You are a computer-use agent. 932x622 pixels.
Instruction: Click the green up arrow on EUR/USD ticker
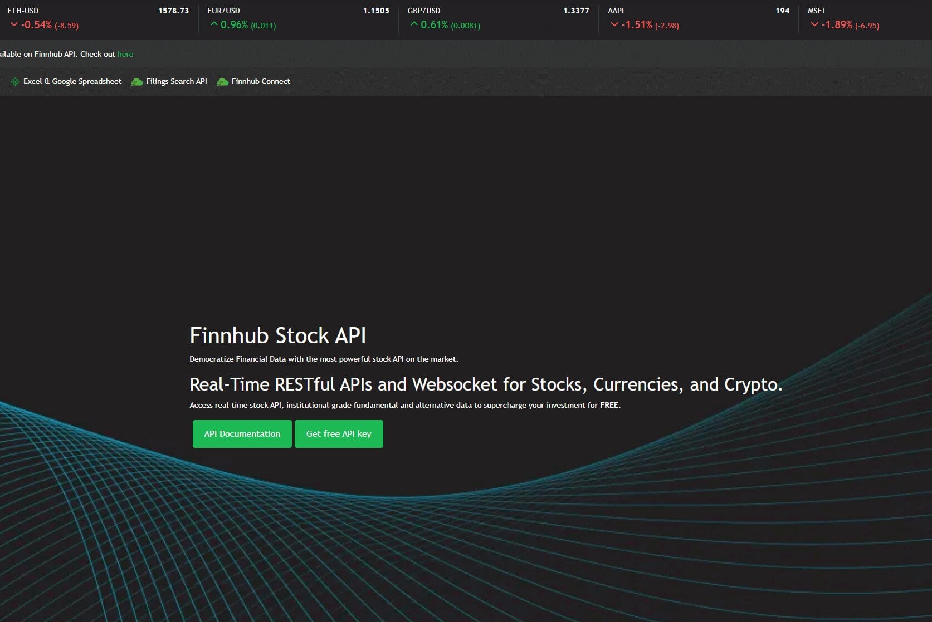(x=213, y=24)
